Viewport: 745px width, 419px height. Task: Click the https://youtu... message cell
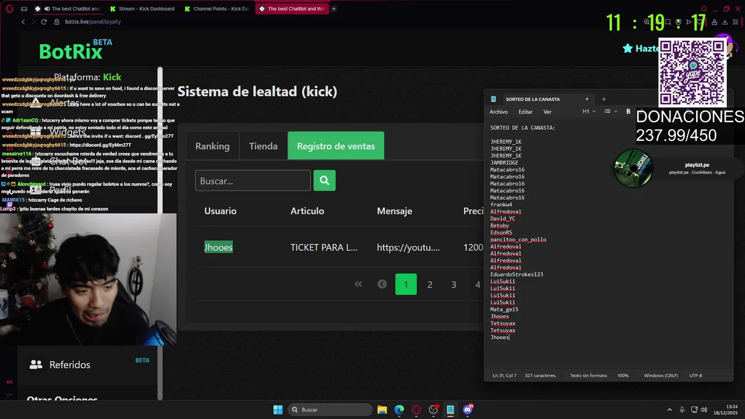(408, 247)
